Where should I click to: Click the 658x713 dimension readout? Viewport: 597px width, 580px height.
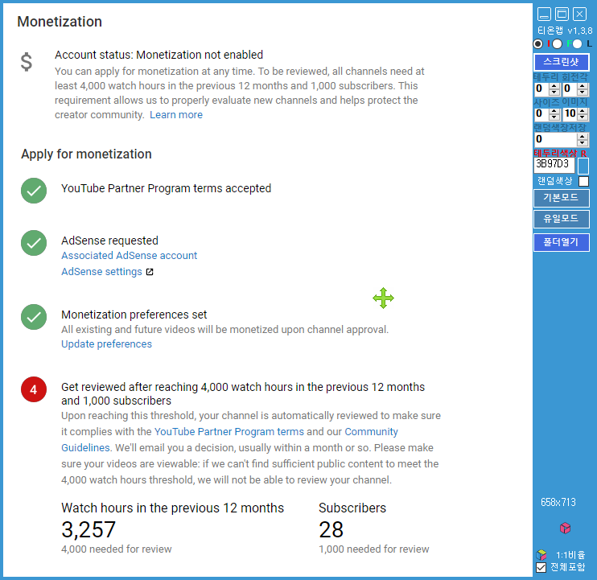[x=558, y=502]
